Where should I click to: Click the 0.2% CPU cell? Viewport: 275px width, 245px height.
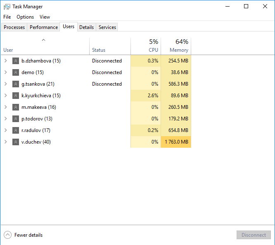click(146, 130)
